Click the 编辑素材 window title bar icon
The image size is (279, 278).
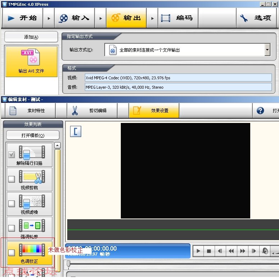[x=4, y=100]
